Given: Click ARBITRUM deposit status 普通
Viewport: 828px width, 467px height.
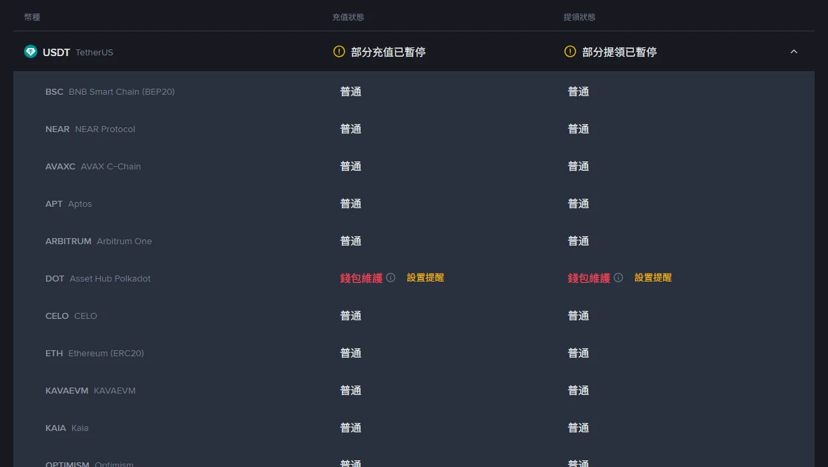Looking at the screenshot, I should pos(351,241).
